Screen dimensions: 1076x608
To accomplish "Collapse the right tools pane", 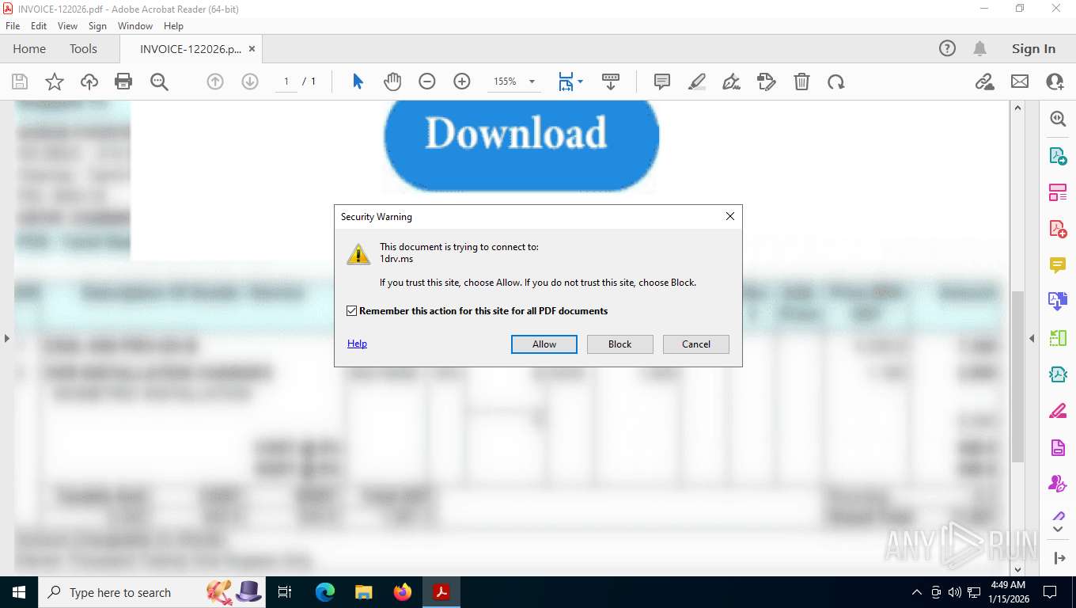I will click(x=1031, y=338).
